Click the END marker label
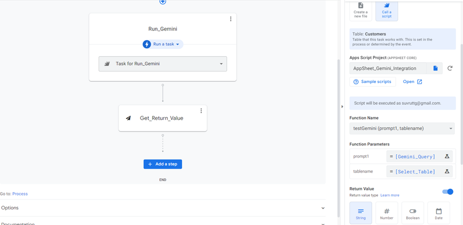This screenshot has width=463, height=225. (163, 180)
